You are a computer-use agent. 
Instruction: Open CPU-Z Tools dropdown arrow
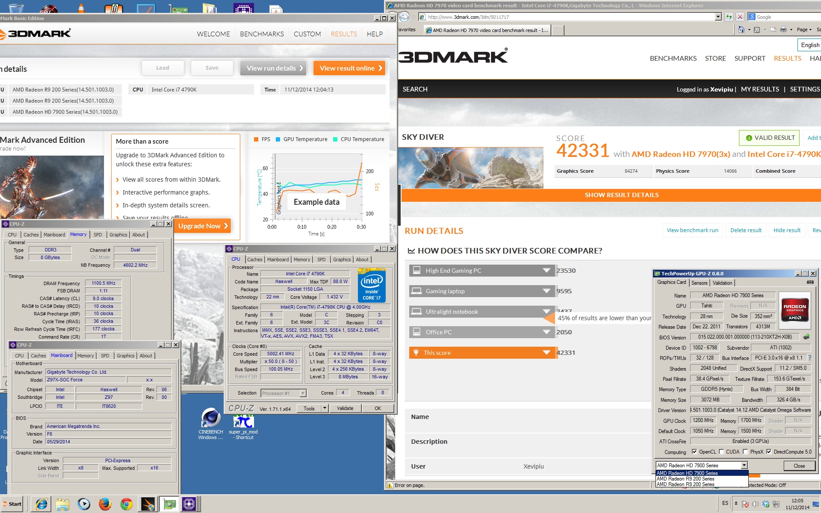pos(325,408)
